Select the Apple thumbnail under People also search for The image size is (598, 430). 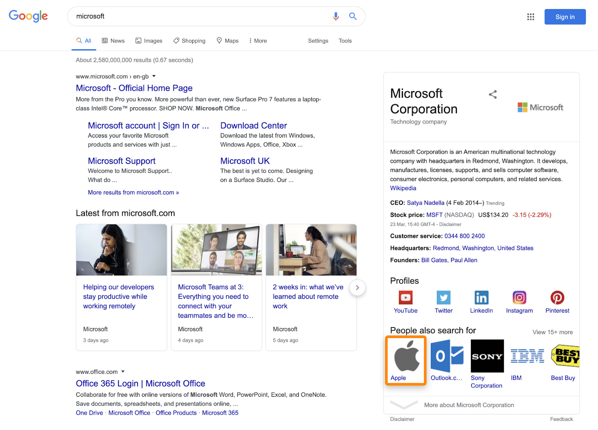click(x=406, y=357)
